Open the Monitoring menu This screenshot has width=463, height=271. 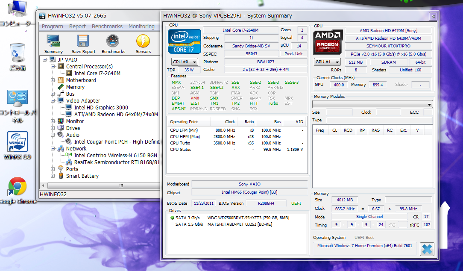click(141, 27)
